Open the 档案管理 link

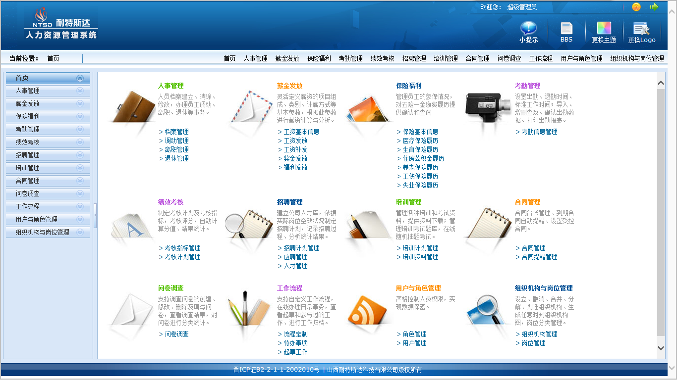176,132
